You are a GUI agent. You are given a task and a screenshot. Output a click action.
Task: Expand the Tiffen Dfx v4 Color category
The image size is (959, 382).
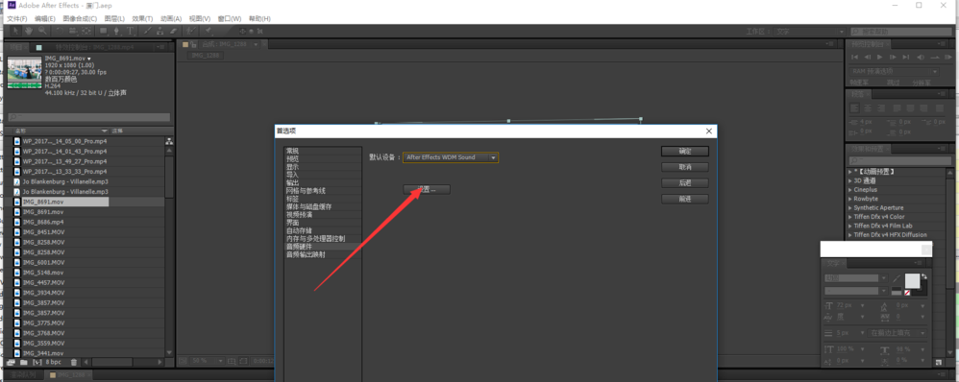tap(850, 216)
